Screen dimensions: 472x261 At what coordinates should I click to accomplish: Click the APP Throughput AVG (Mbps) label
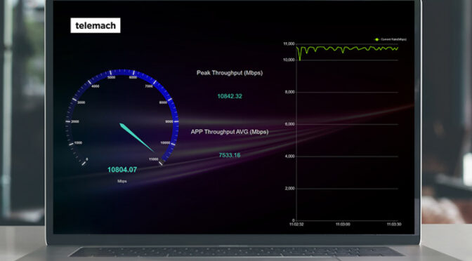[x=230, y=132]
